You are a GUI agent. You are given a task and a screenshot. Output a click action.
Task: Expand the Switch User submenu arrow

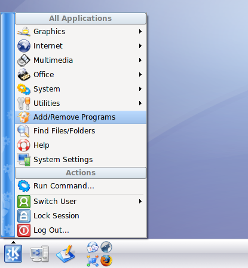140,202
